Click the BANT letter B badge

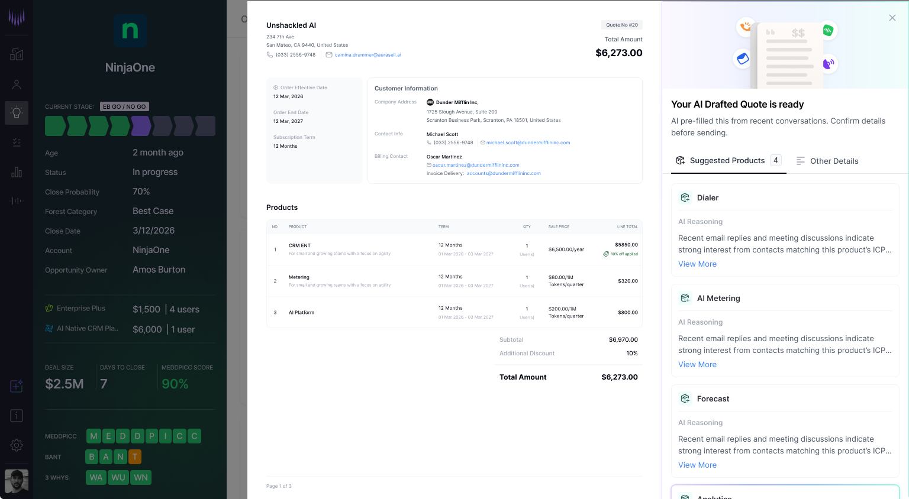point(92,457)
